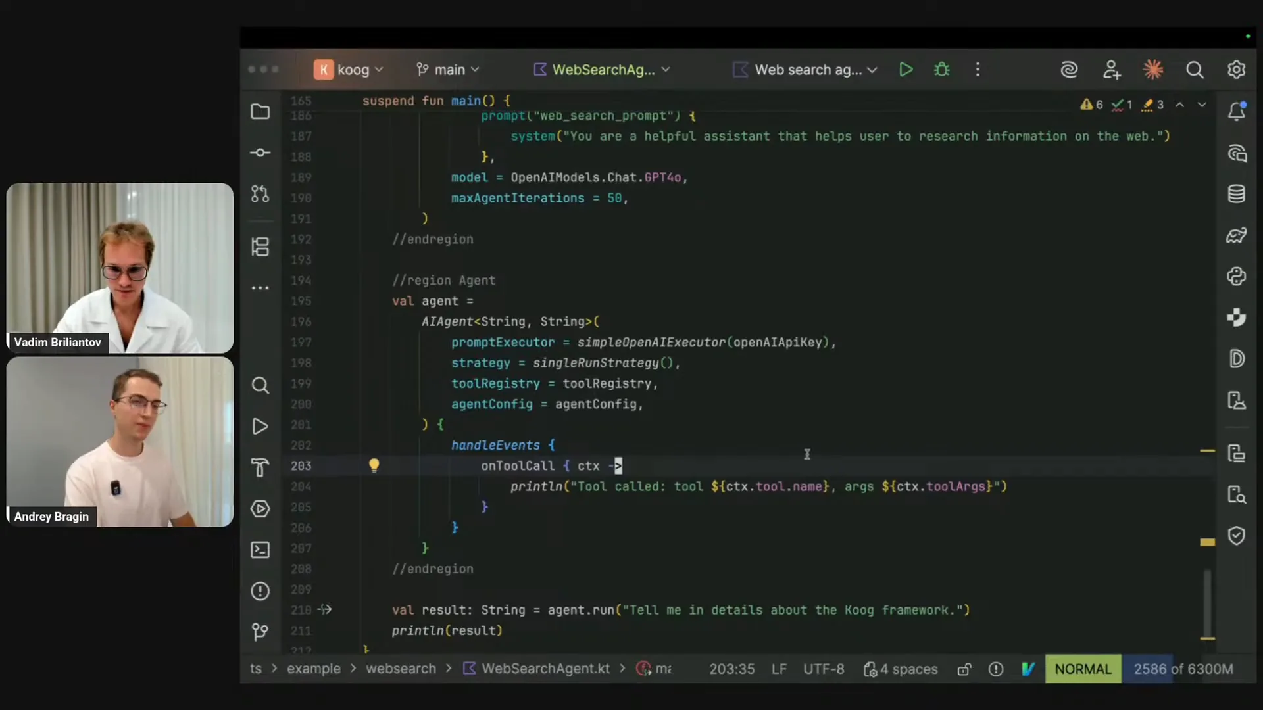Click the 203:35 line-column indicator
1263x710 pixels.
pos(731,669)
